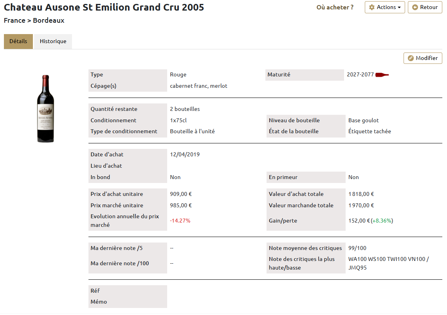The width and height of the screenshot is (447, 315).
Task: Click the 2027-2077 maturity value
Action: click(360, 74)
